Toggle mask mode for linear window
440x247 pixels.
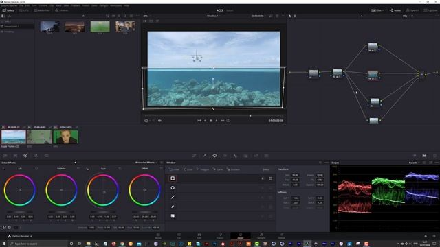point(270,178)
